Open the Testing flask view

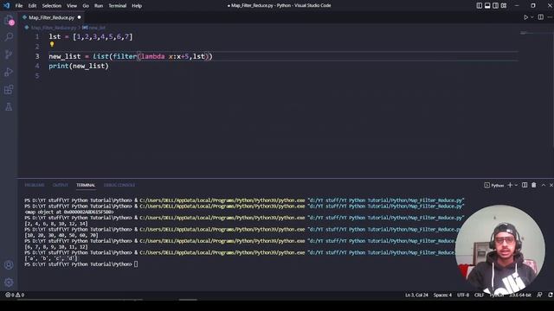9,107
